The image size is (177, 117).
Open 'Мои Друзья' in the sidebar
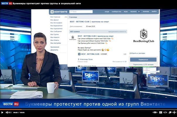(55, 20)
